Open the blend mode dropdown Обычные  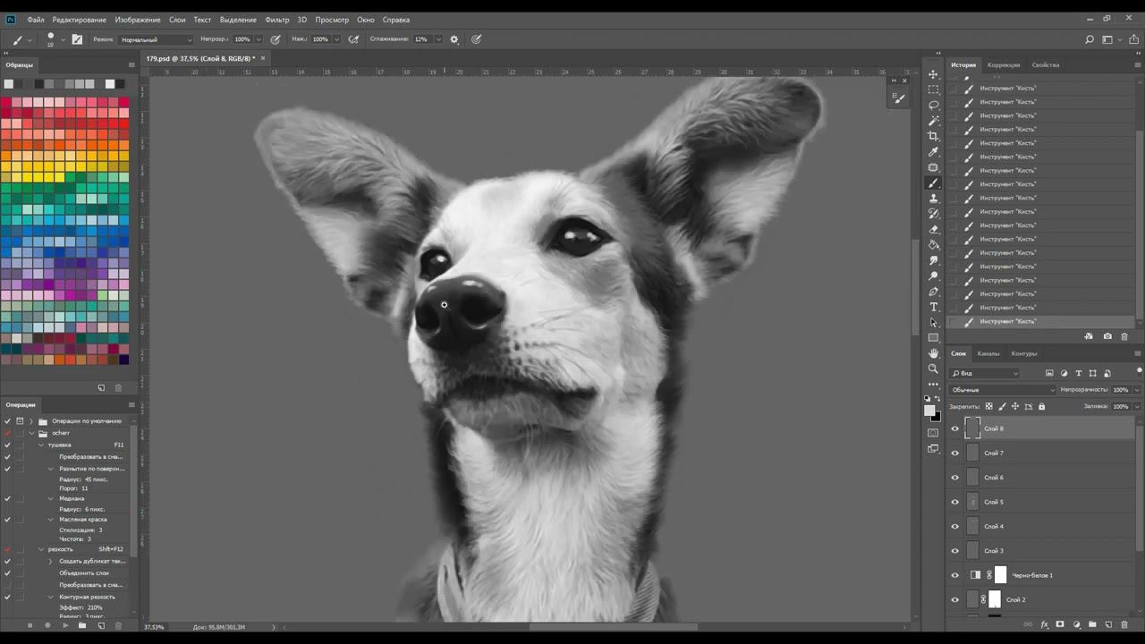tap(1002, 390)
